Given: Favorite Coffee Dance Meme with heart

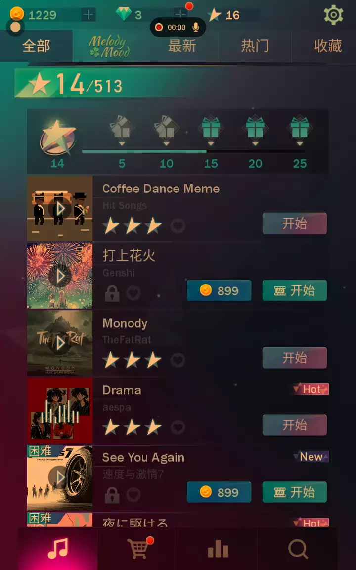Looking at the screenshot, I should (x=178, y=226).
